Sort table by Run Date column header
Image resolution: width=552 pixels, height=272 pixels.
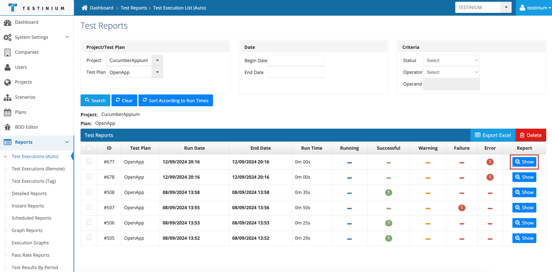tap(194, 148)
